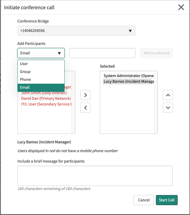Select Phone from the dropdown list
This screenshot has height=215, width=190.
click(x=41, y=80)
